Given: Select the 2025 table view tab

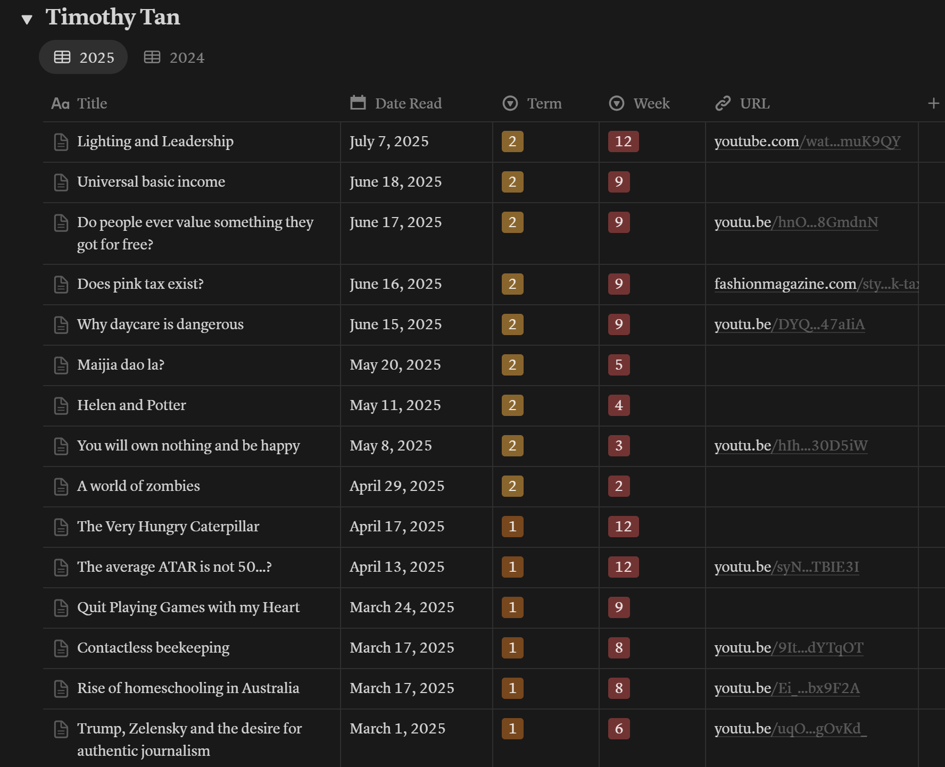Looking at the screenshot, I should (x=84, y=57).
